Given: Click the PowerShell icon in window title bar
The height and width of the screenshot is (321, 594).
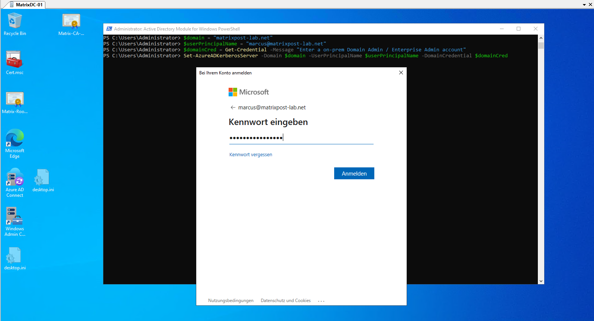Looking at the screenshot, I should pyautogui.click(x=109, y=29).
